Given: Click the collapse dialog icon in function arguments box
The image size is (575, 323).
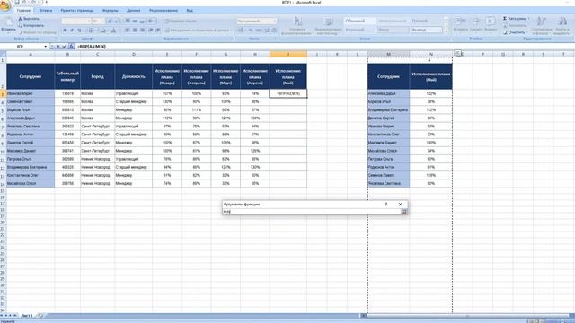Looking at the screenshot, I should [x=403, y=212].
